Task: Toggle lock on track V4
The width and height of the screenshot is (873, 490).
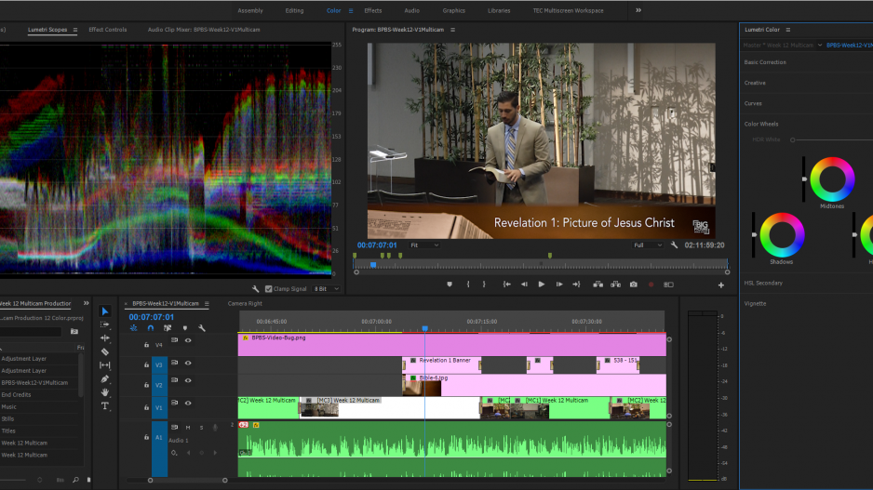Action: [146, 345]
